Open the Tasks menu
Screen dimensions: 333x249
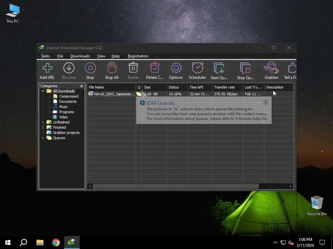point(45,56)
